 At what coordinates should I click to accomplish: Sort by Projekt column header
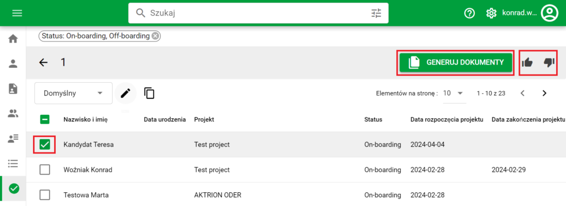coord(205,119)
